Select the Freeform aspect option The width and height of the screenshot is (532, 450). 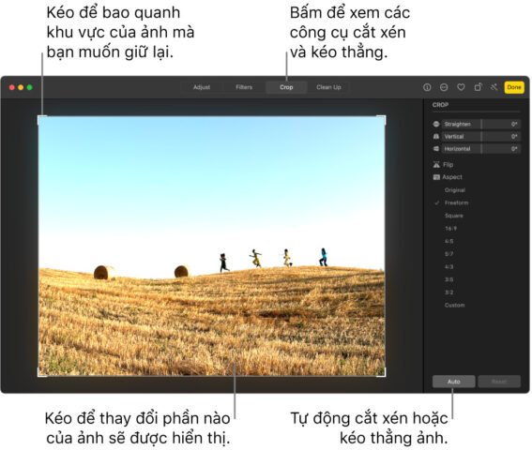[x=456, y=202]
